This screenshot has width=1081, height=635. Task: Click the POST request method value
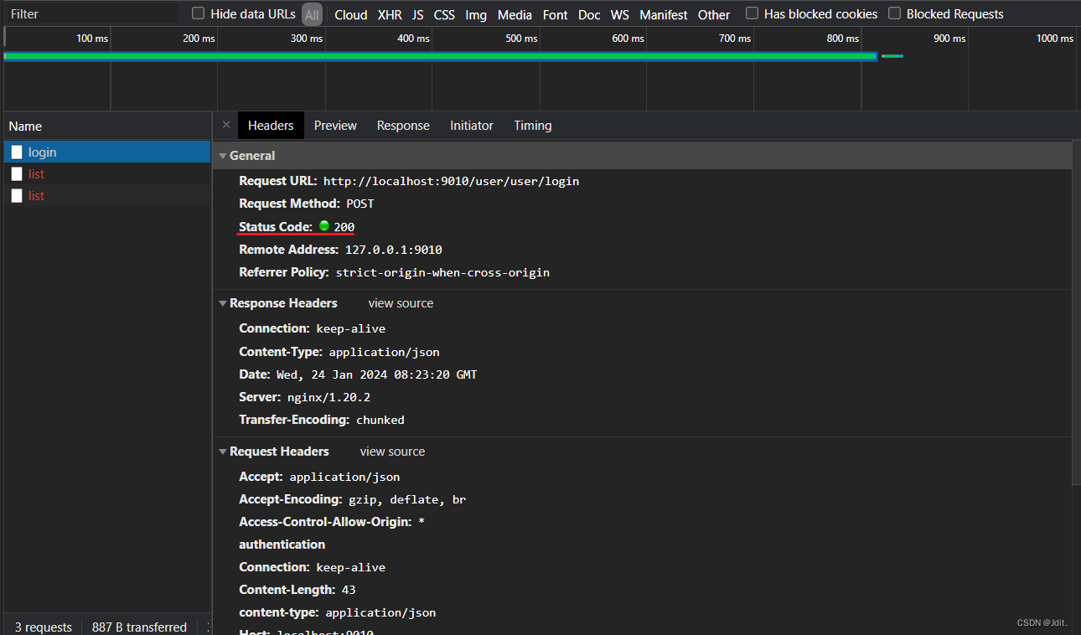point(360,204)
